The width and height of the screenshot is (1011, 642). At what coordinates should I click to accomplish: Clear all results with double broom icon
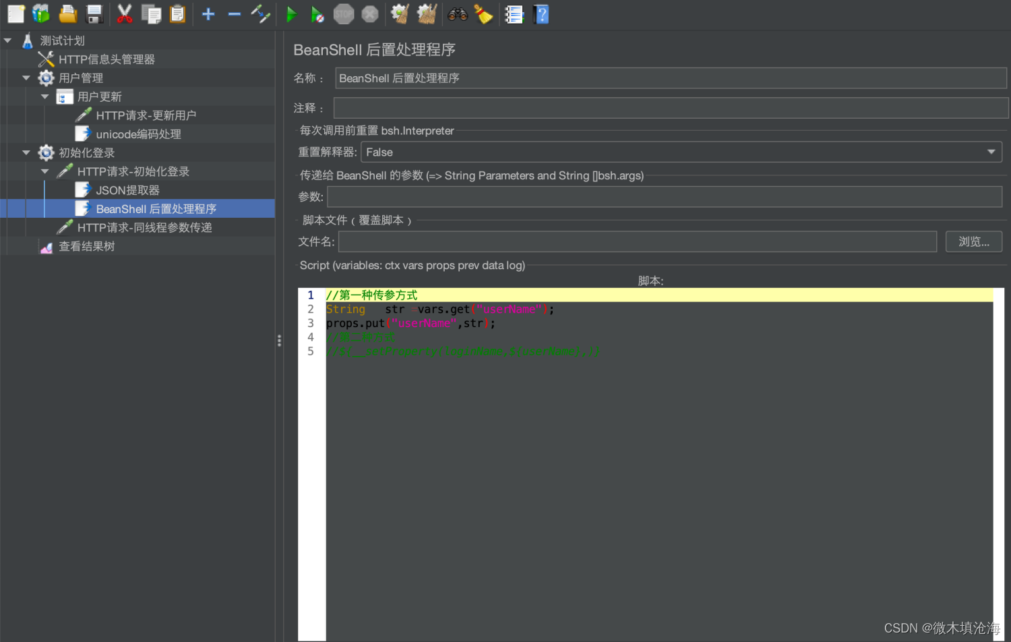click(427, 14)
